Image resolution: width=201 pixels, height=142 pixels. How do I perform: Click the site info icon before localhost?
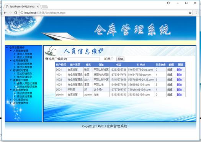22,13
